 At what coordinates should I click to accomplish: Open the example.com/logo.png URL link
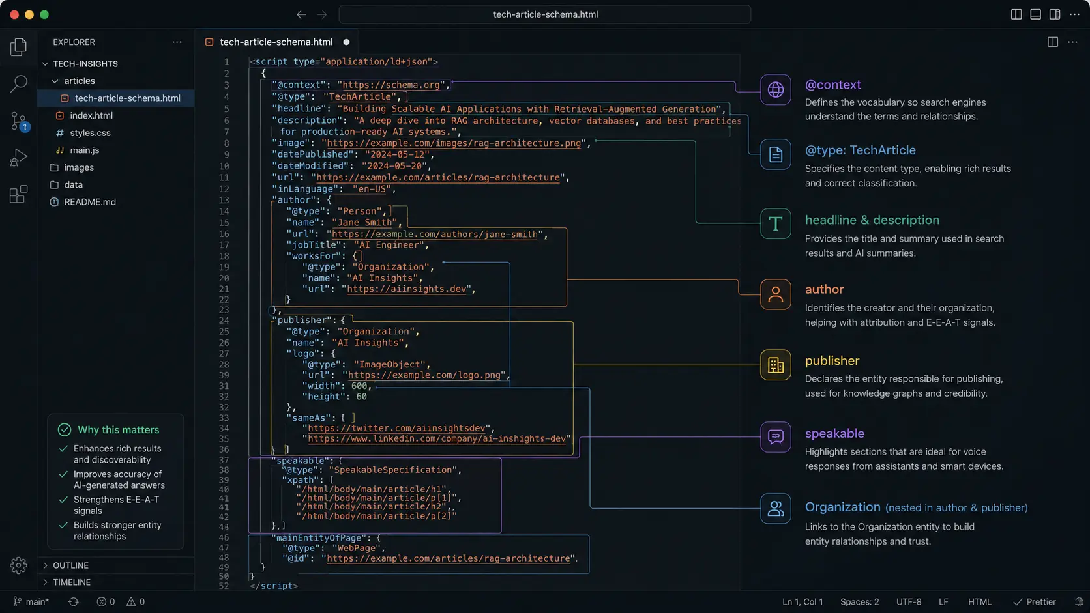point(424,375)
